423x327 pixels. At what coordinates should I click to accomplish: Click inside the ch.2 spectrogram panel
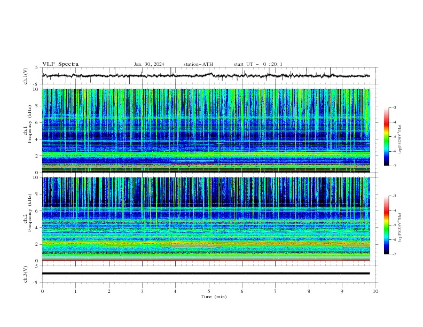[x=206, y=219]
